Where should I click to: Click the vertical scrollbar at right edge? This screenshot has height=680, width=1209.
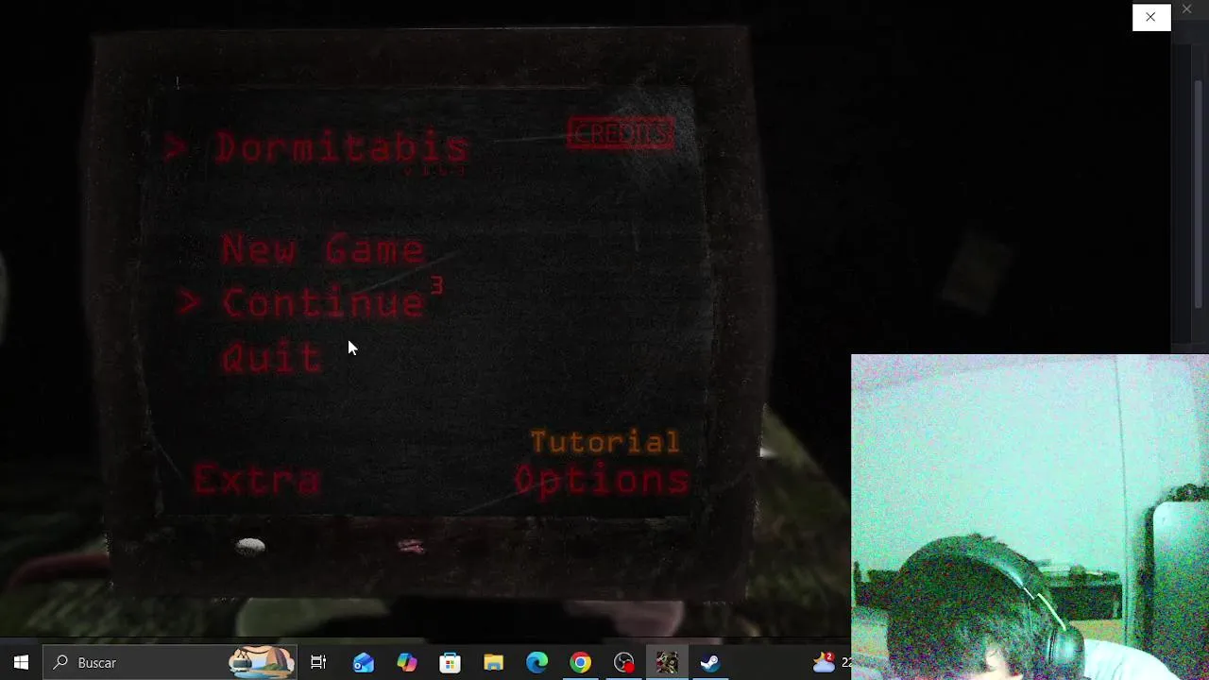tap(1200, 194)
